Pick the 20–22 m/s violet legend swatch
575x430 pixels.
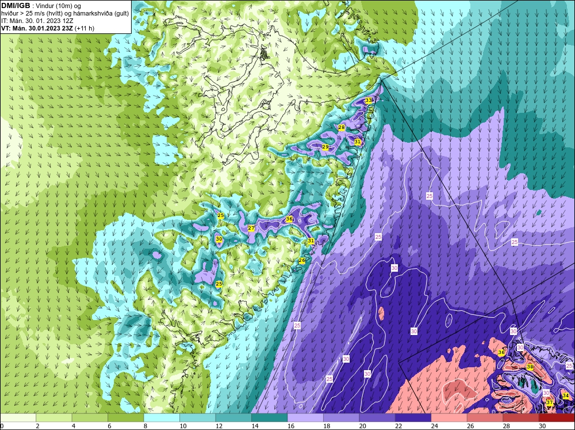[x=377, y=417]
